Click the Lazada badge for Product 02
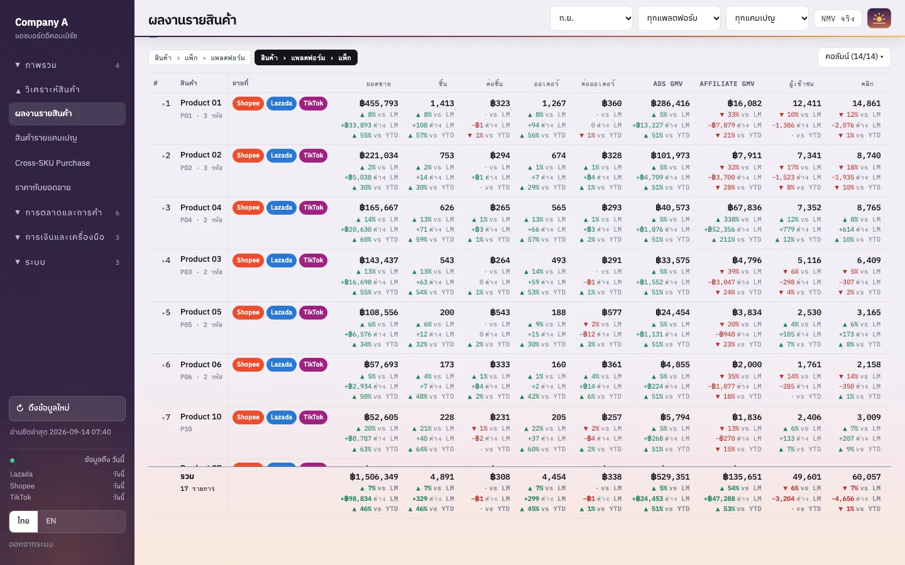Viewport: 905px width, 565px height. [x=282, y=156]
